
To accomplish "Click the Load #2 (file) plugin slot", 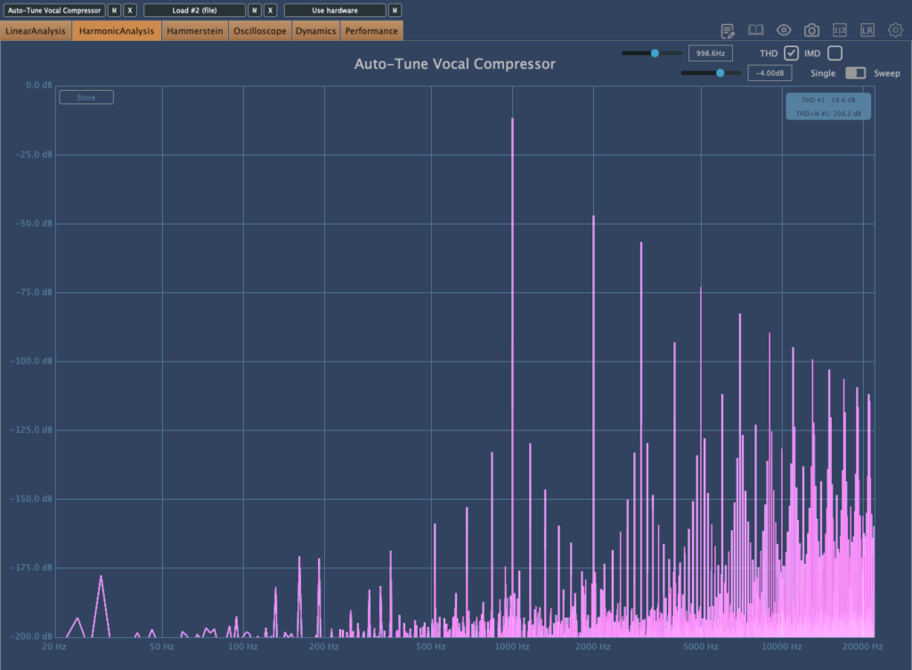I will click(x=194, y=11).
